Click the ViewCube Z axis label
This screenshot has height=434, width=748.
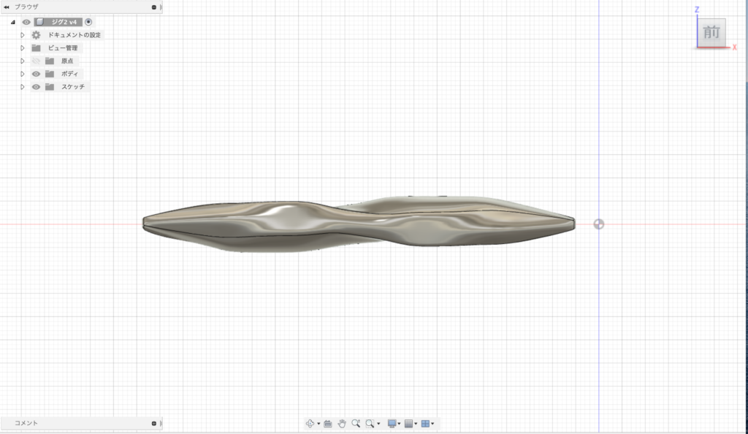coord(697,9)
